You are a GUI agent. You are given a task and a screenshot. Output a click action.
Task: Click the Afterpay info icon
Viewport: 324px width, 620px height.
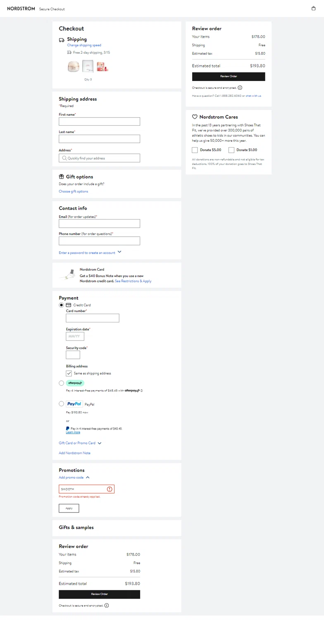pyautogui.click(x=141, y=391)
